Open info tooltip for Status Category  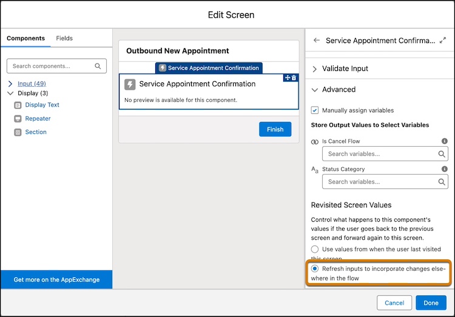tap(444, 169)
